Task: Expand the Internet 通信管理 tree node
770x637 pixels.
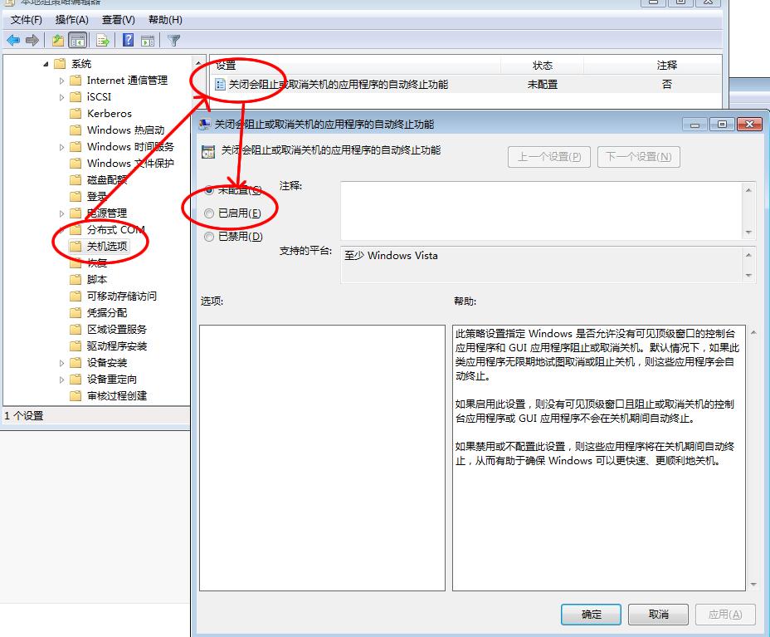Action: (62, 80)
